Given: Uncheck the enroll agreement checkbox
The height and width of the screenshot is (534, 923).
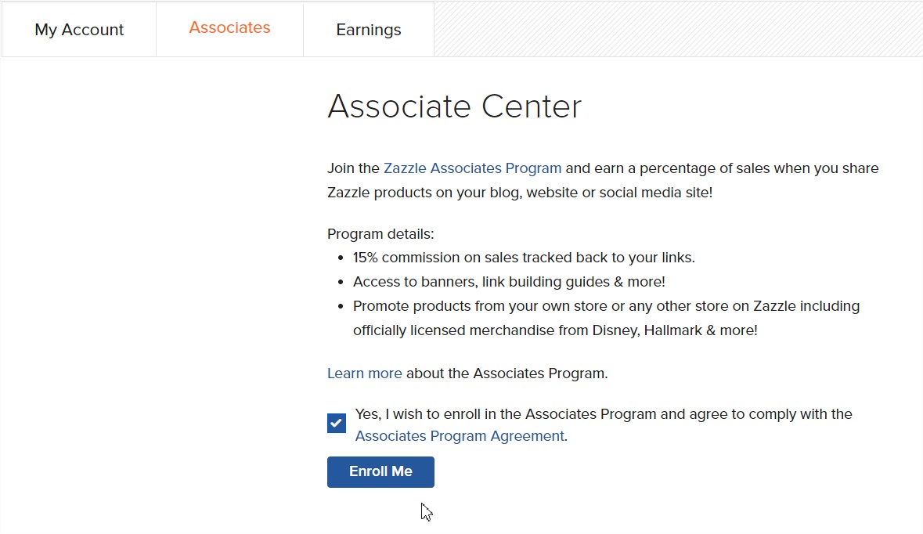Looking at the screenshot, I should click(337, 423).
